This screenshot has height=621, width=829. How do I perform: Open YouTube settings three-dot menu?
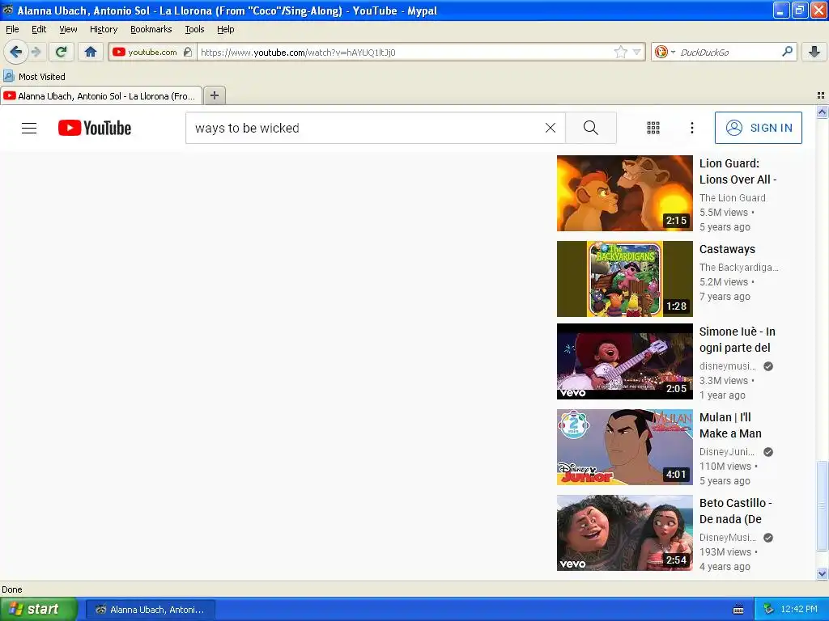pyautogui.click(x=691, y=128)
